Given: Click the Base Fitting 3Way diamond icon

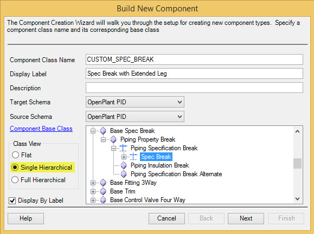Looking at the screenshot, I should (103, 183).
